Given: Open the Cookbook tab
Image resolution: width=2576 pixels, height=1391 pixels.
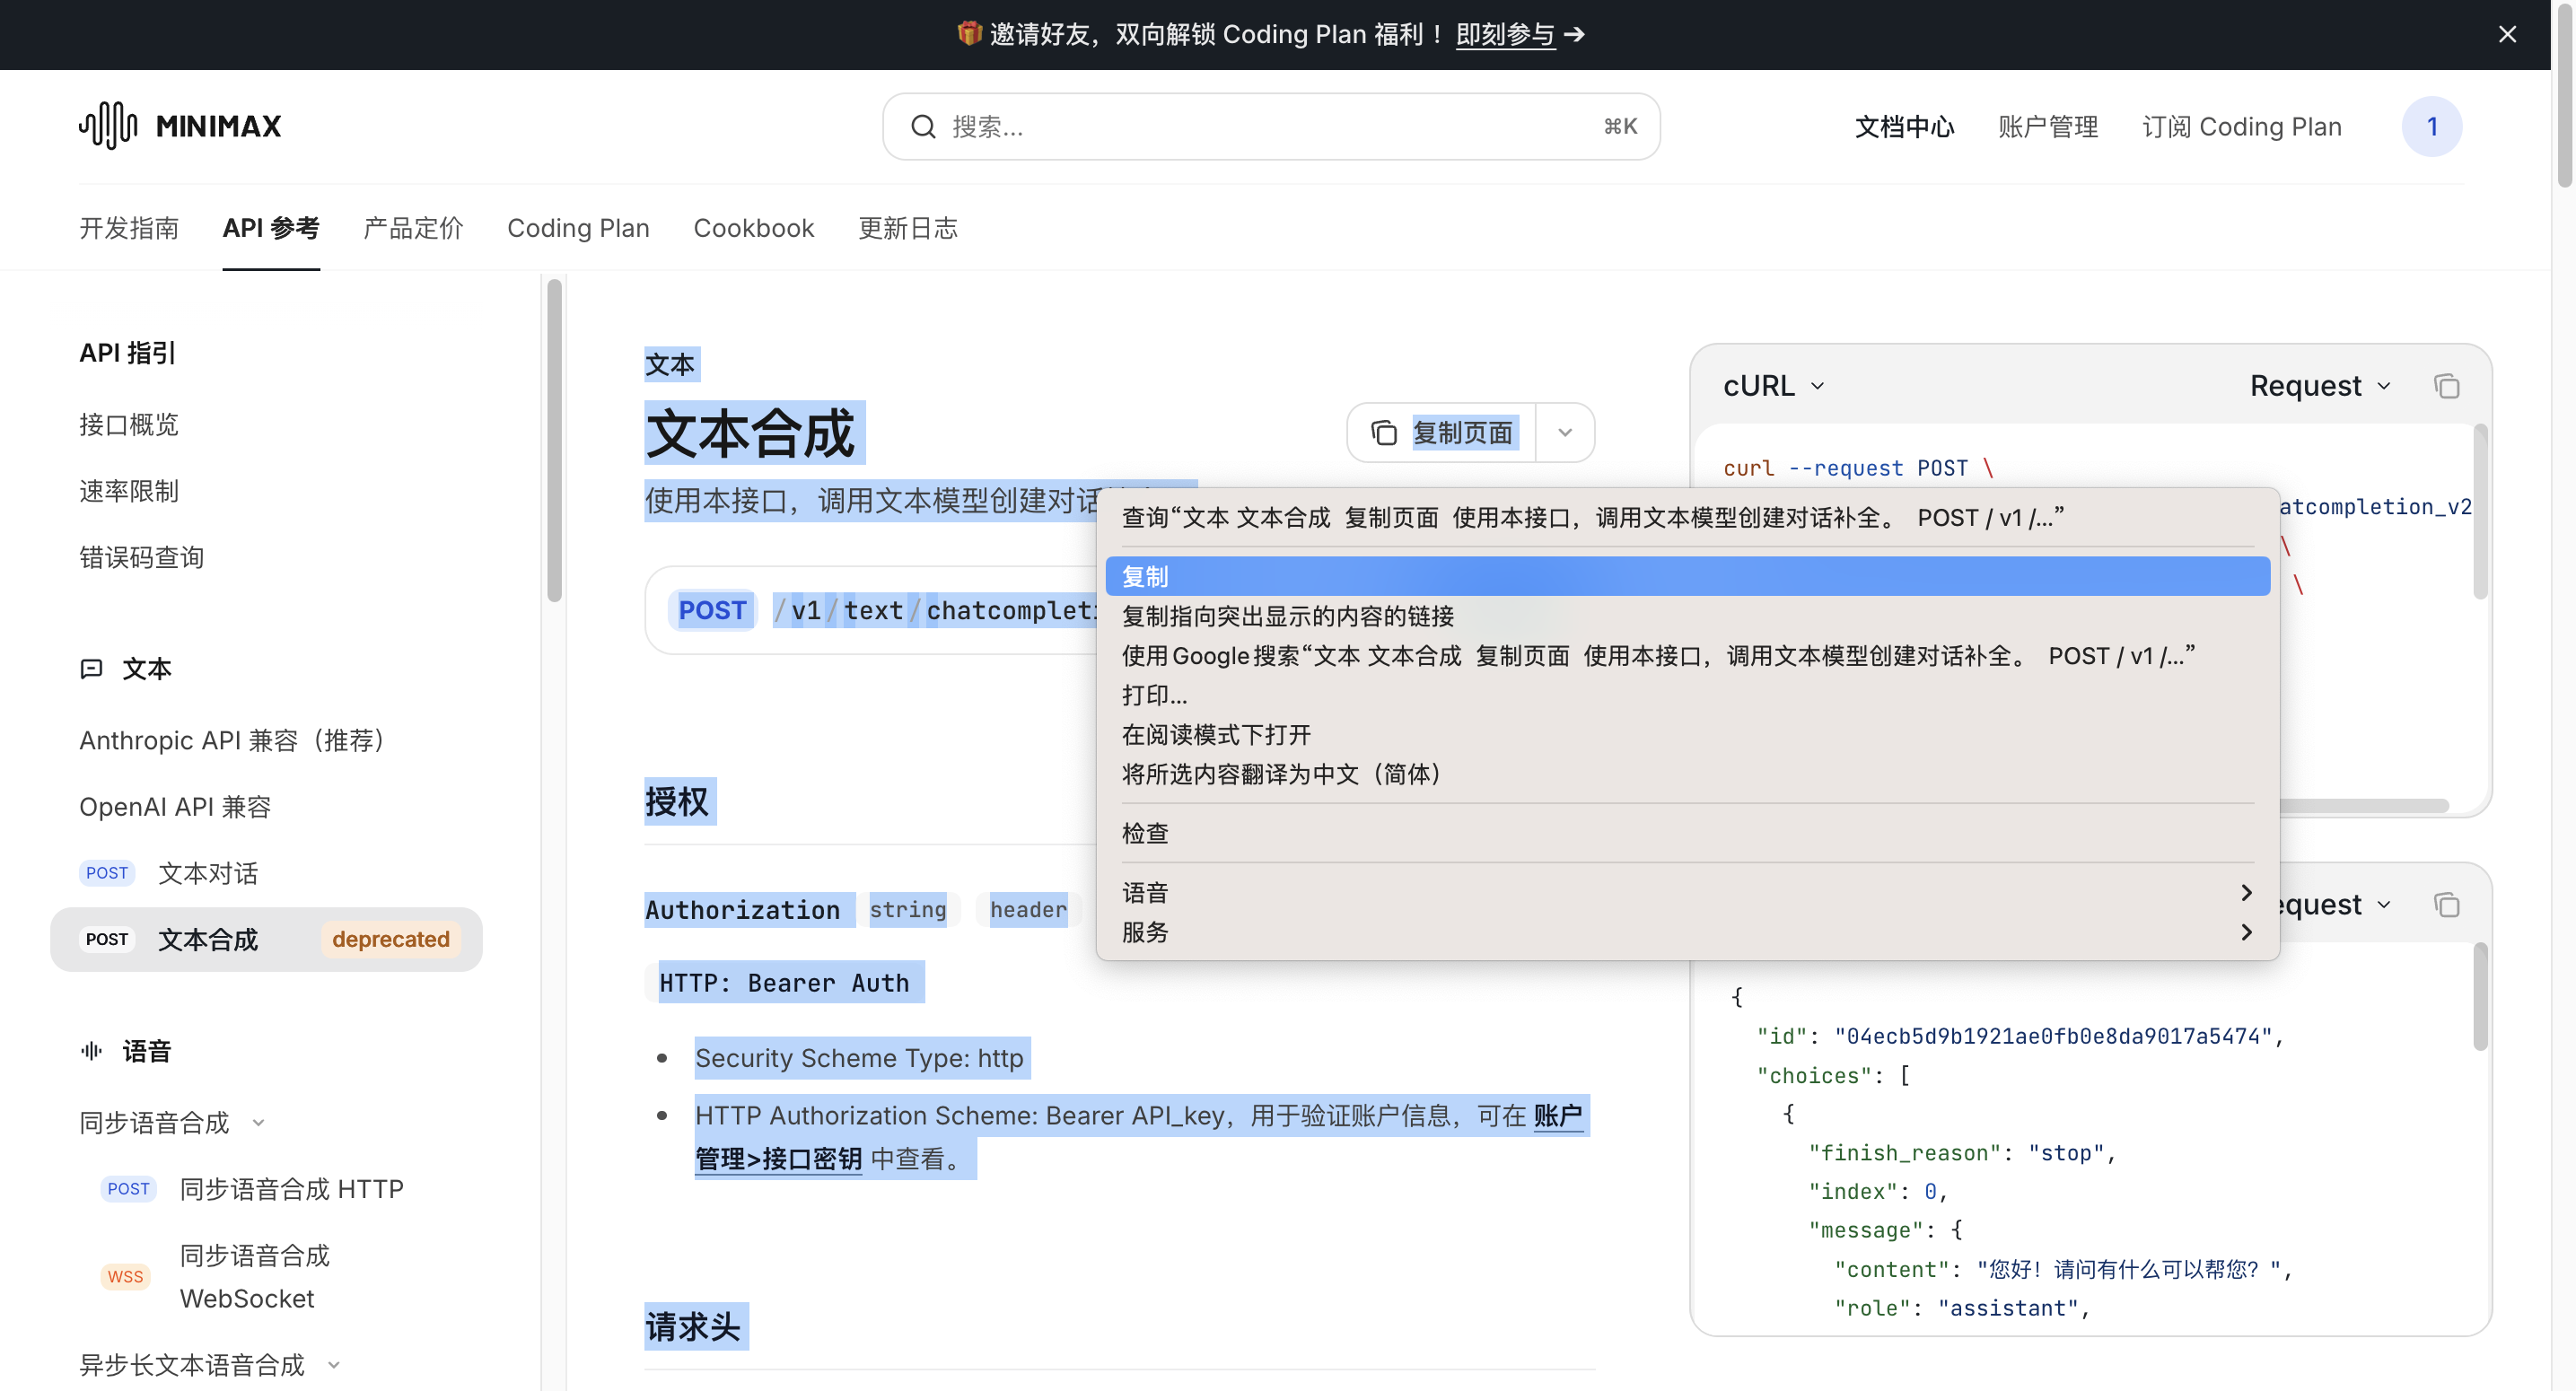Looking at the screenshot, I should [754, 228].
